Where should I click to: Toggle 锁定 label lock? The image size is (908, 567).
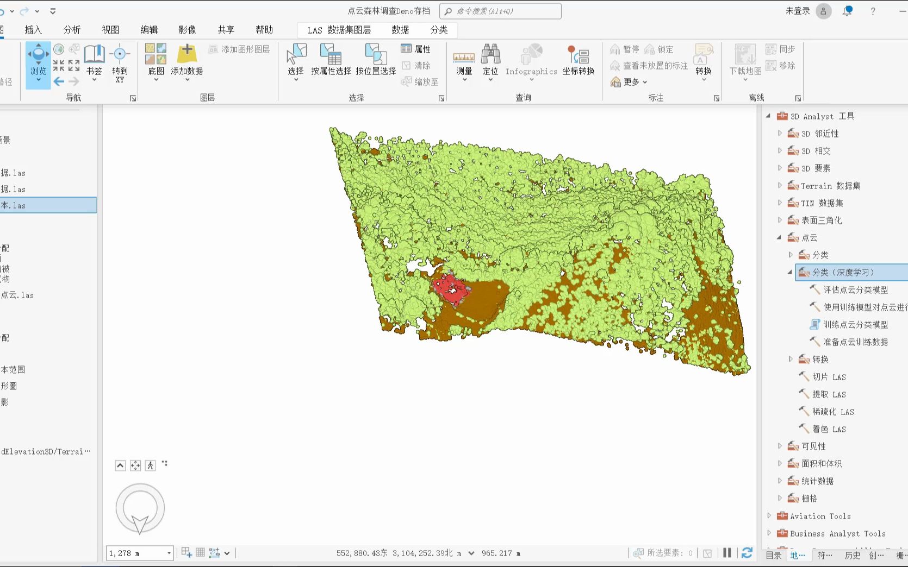[x=659, y=49]
